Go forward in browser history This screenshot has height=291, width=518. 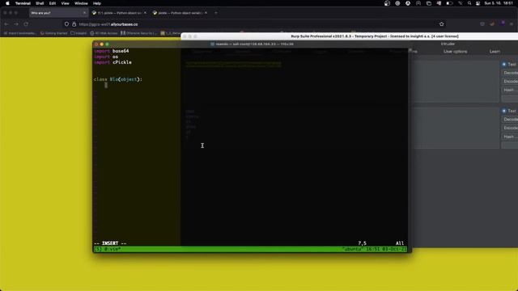tap(16, 24)
